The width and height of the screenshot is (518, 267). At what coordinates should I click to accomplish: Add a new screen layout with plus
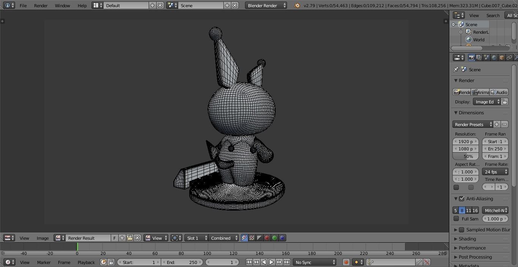click(152, 5)
